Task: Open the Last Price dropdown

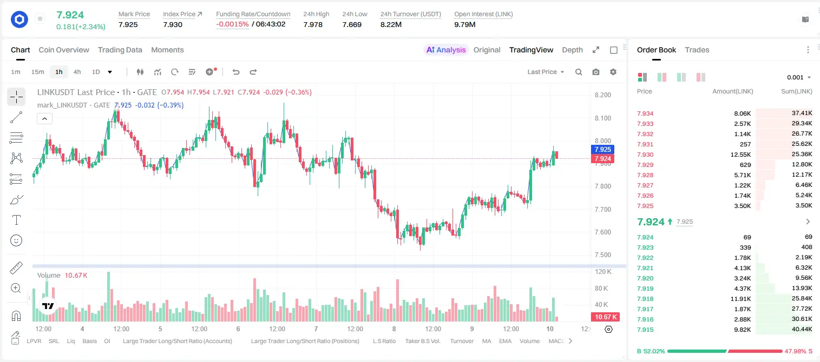Action: pyautogui.click(x=546, y=72)
